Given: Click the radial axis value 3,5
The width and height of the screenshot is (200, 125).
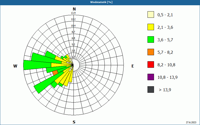Looking at the screenshot, I should tap(73, 51).
